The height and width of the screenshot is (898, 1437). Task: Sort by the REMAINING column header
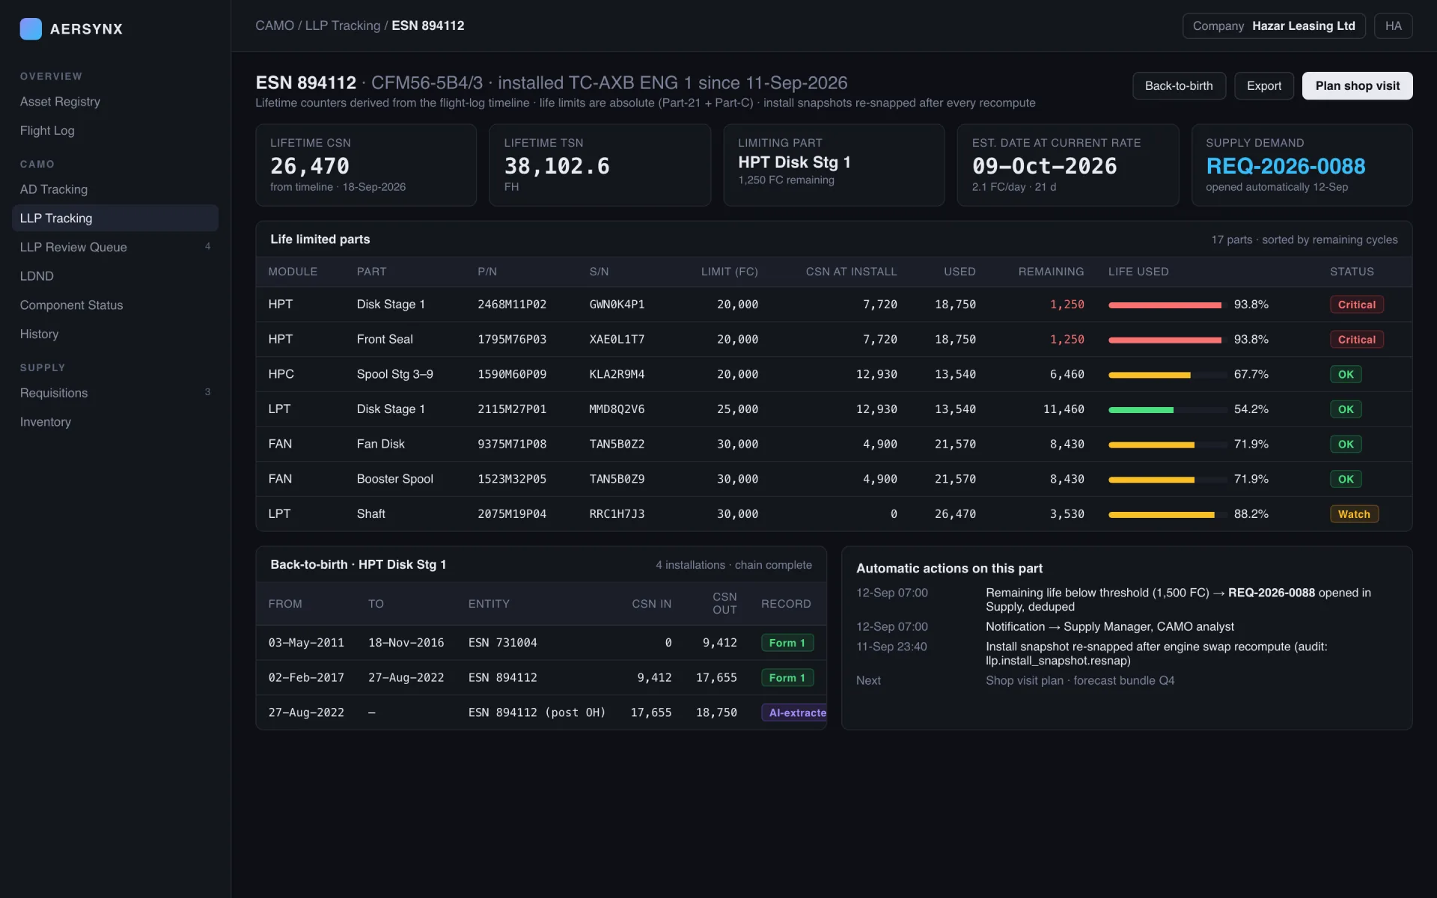point(1051,272)
